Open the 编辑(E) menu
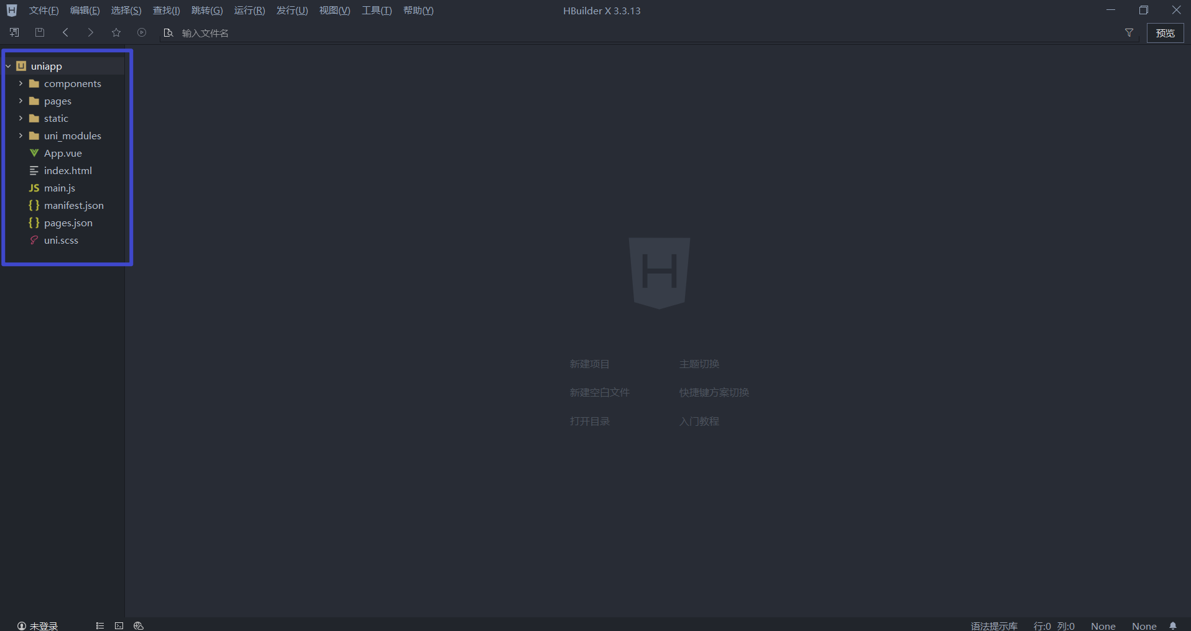This screenshot has height=631, width=1191. click(85, 11)
